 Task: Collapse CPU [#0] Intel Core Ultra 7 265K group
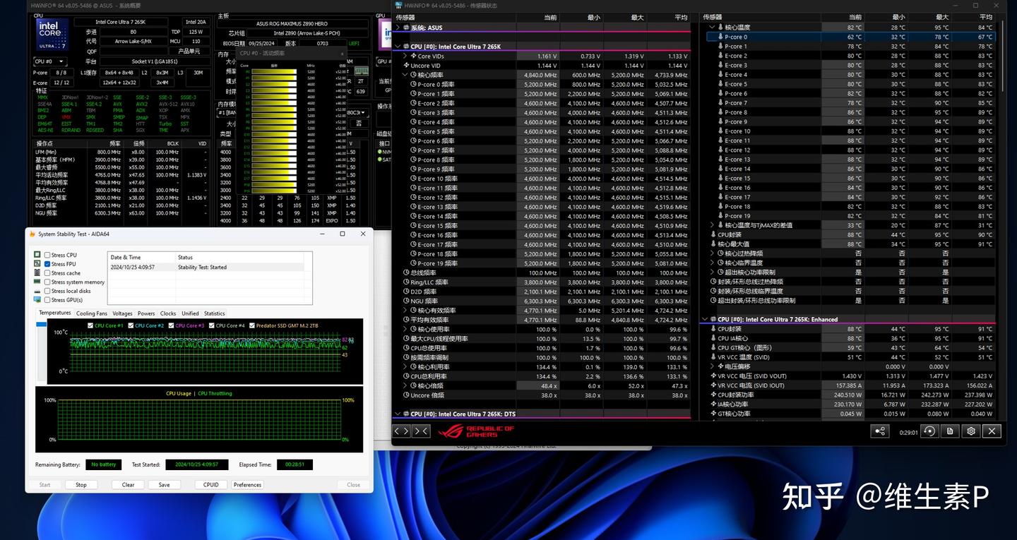pyautogui.click(x=398, y=47)
